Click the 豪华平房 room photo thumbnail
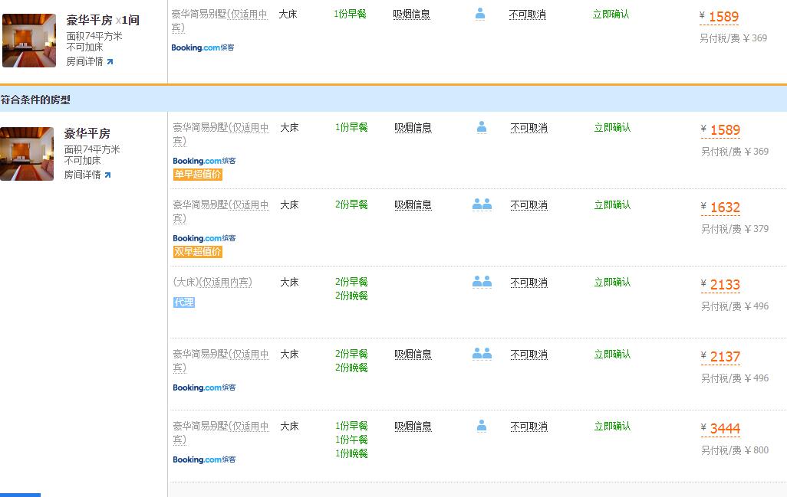 [x=27, y=153]
